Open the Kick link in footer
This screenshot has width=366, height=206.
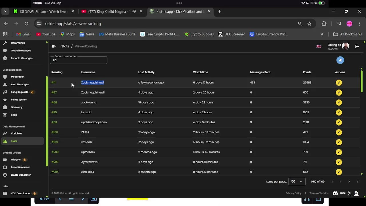343,193
